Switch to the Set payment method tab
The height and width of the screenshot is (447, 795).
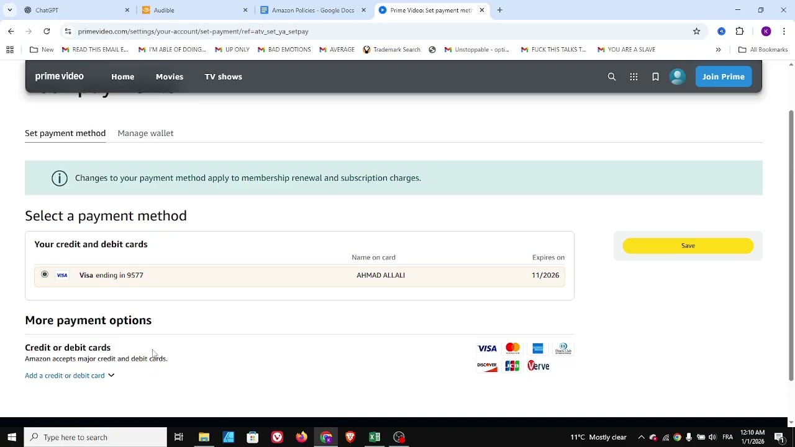pyautogui.click(x=65, y=133)
